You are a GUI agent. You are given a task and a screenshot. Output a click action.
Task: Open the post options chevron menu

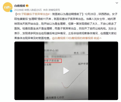pos(117,3)
